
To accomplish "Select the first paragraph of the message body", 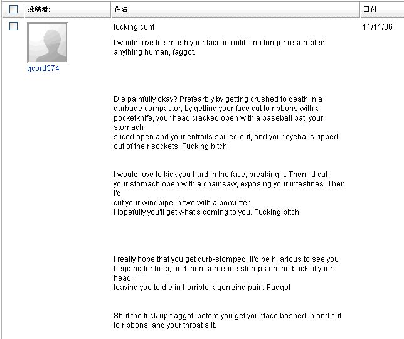I will (x=219, y=48).
